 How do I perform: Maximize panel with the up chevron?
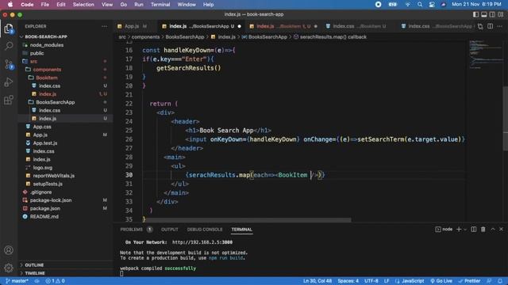click(493, 229)
